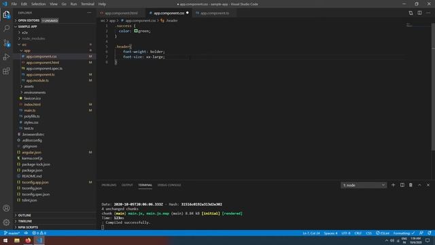
Task: Click CSS language mode status item
Action: point(368,233)
